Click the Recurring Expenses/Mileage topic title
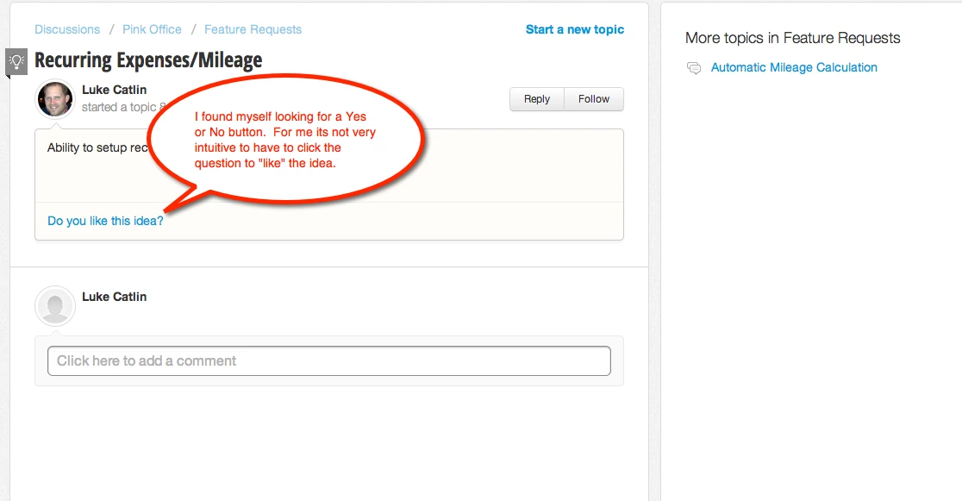This screenshot has width=962, height=501. pos(148,60)
